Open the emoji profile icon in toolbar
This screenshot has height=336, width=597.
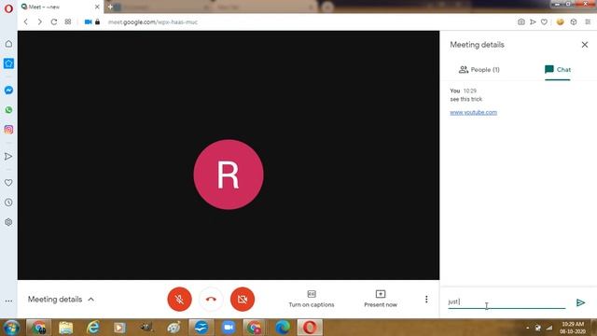(x=560, y=22)
